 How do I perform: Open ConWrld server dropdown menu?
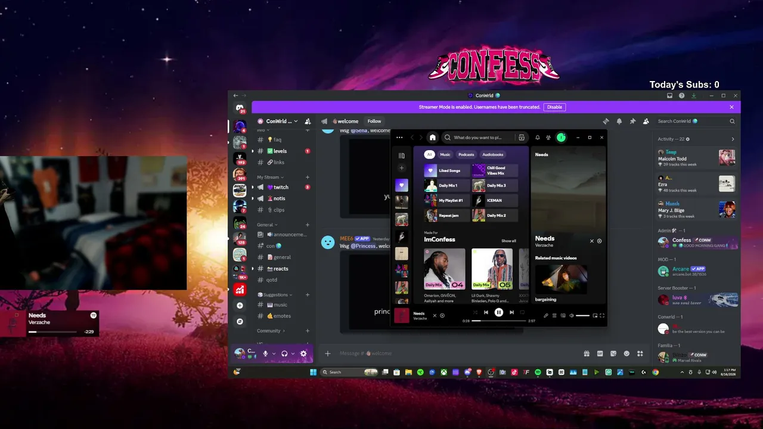coord(283,121)
